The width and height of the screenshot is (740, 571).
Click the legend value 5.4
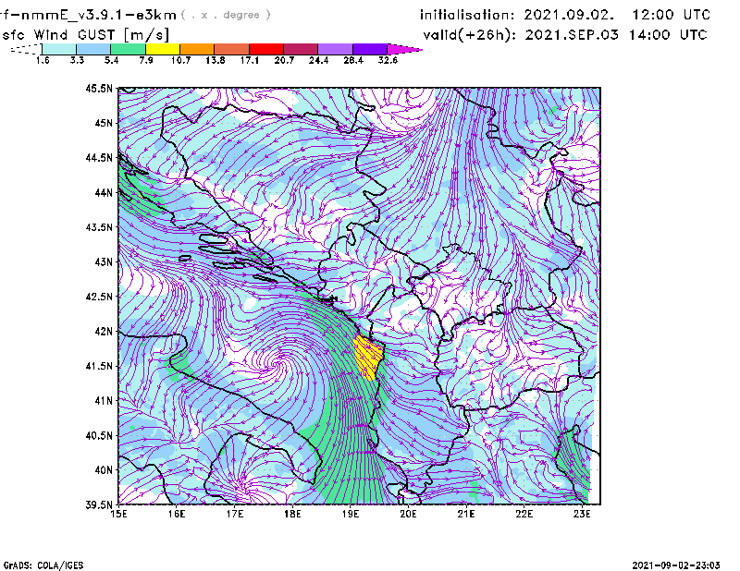[x=111, y=60]
